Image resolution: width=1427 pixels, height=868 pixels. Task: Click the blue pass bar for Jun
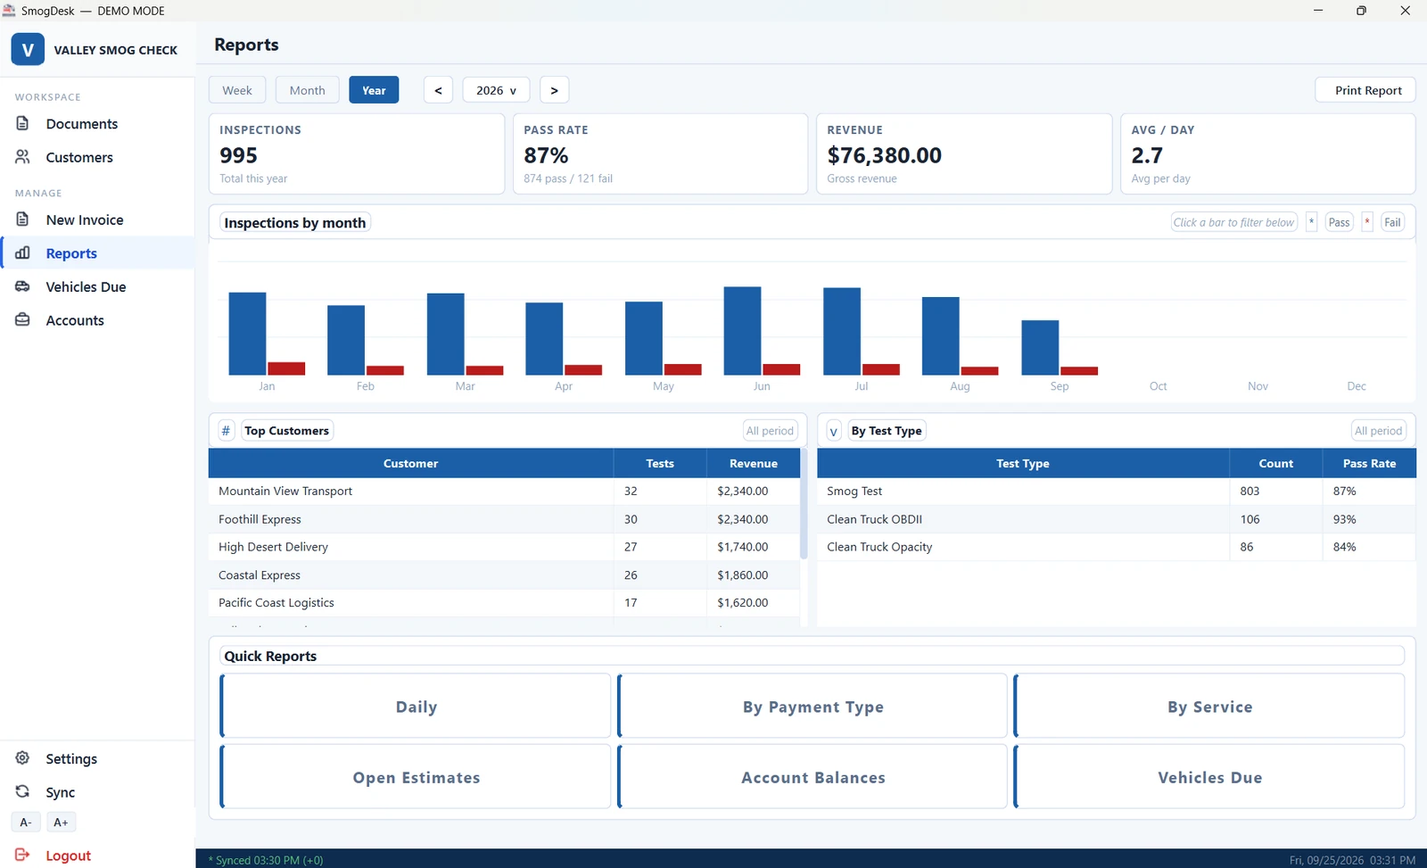[x=742, y=331]
